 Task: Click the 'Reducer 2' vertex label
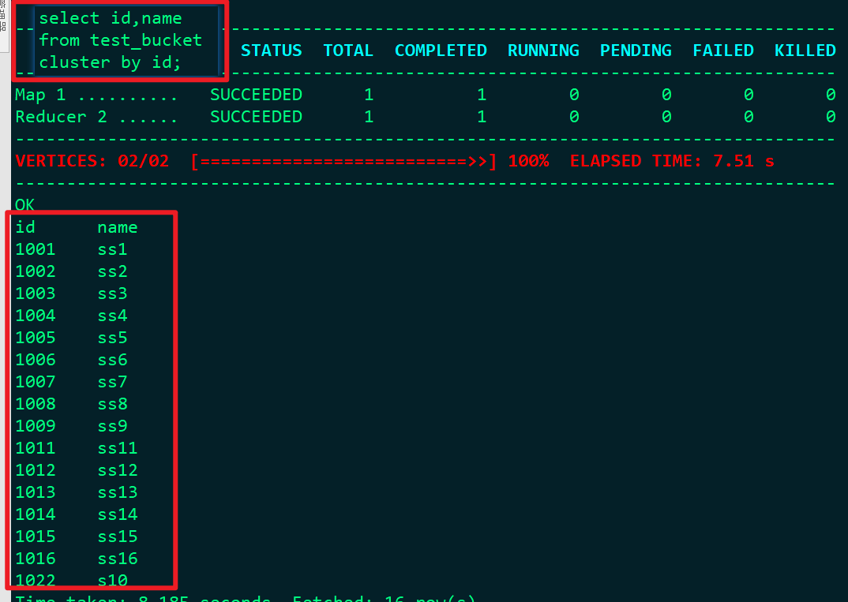(61, 117)
